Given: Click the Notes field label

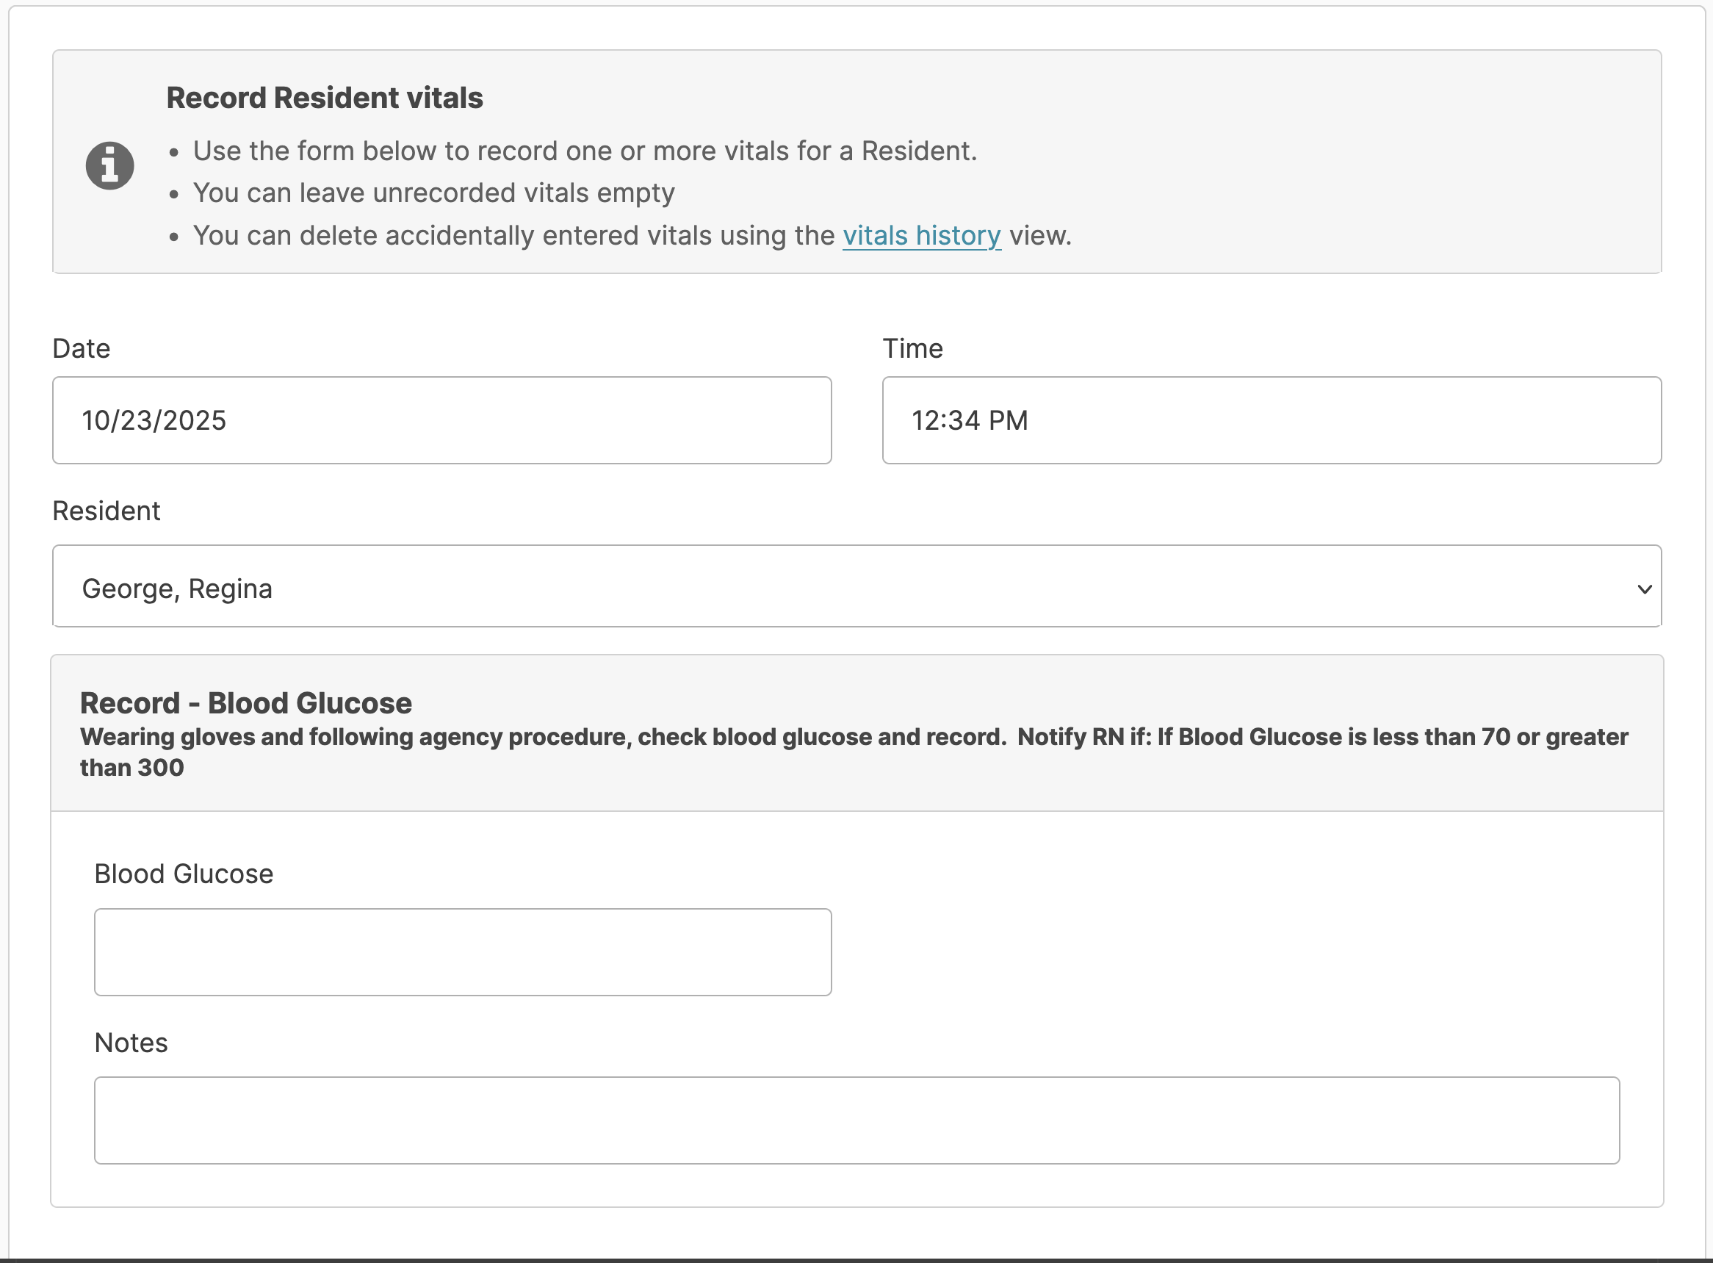Looking at the screenshot, I should [x=131, y=1043].
